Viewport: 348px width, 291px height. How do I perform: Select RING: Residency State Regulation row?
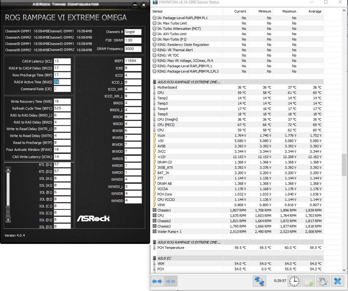point(237,45)
